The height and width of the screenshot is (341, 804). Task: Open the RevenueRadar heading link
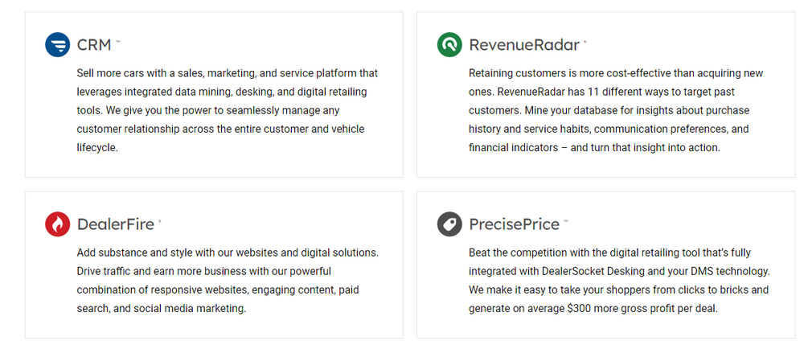tap(524, 45)
